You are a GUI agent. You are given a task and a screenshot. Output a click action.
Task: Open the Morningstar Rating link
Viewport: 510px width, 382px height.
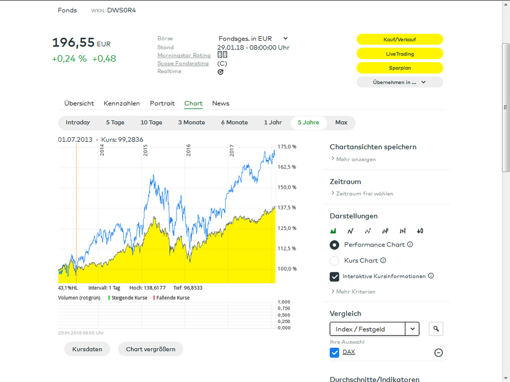184,55
